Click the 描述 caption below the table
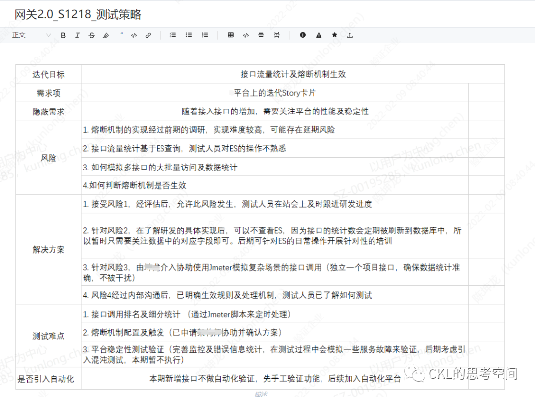 pyautogui.click(x=261, y=394)
